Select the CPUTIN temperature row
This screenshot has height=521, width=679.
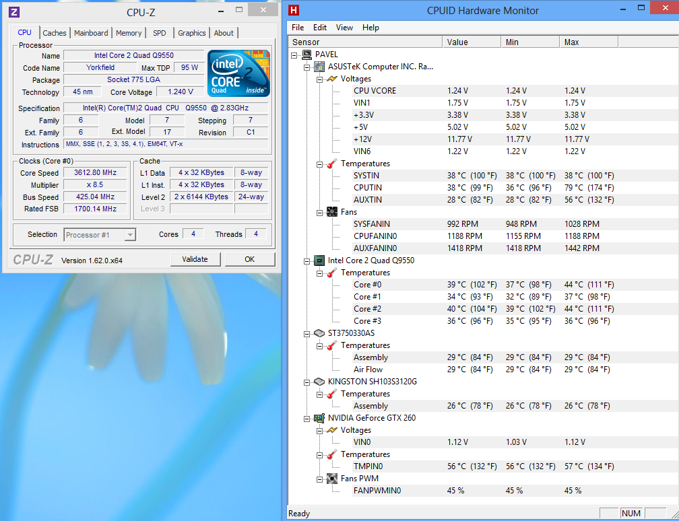(515, 188)
